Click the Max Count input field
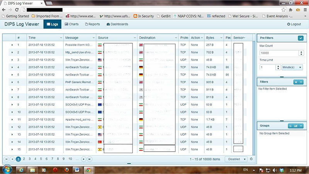The image size is (309, 174). [279, 53]
